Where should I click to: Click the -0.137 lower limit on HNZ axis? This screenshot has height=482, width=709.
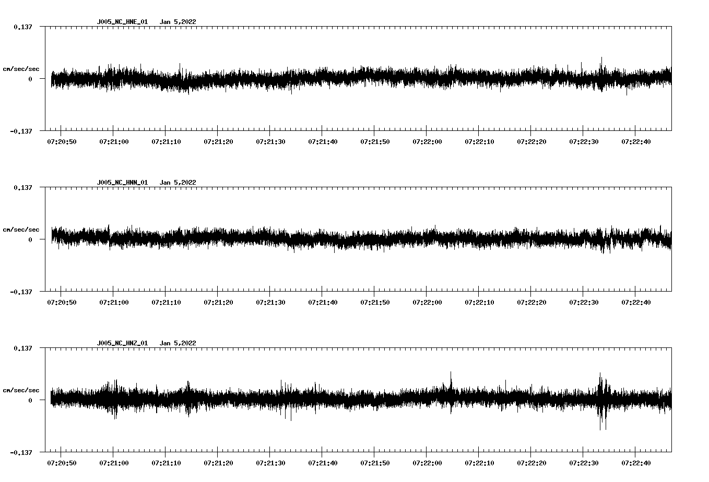pyautogui.click(x=21, y=453)
